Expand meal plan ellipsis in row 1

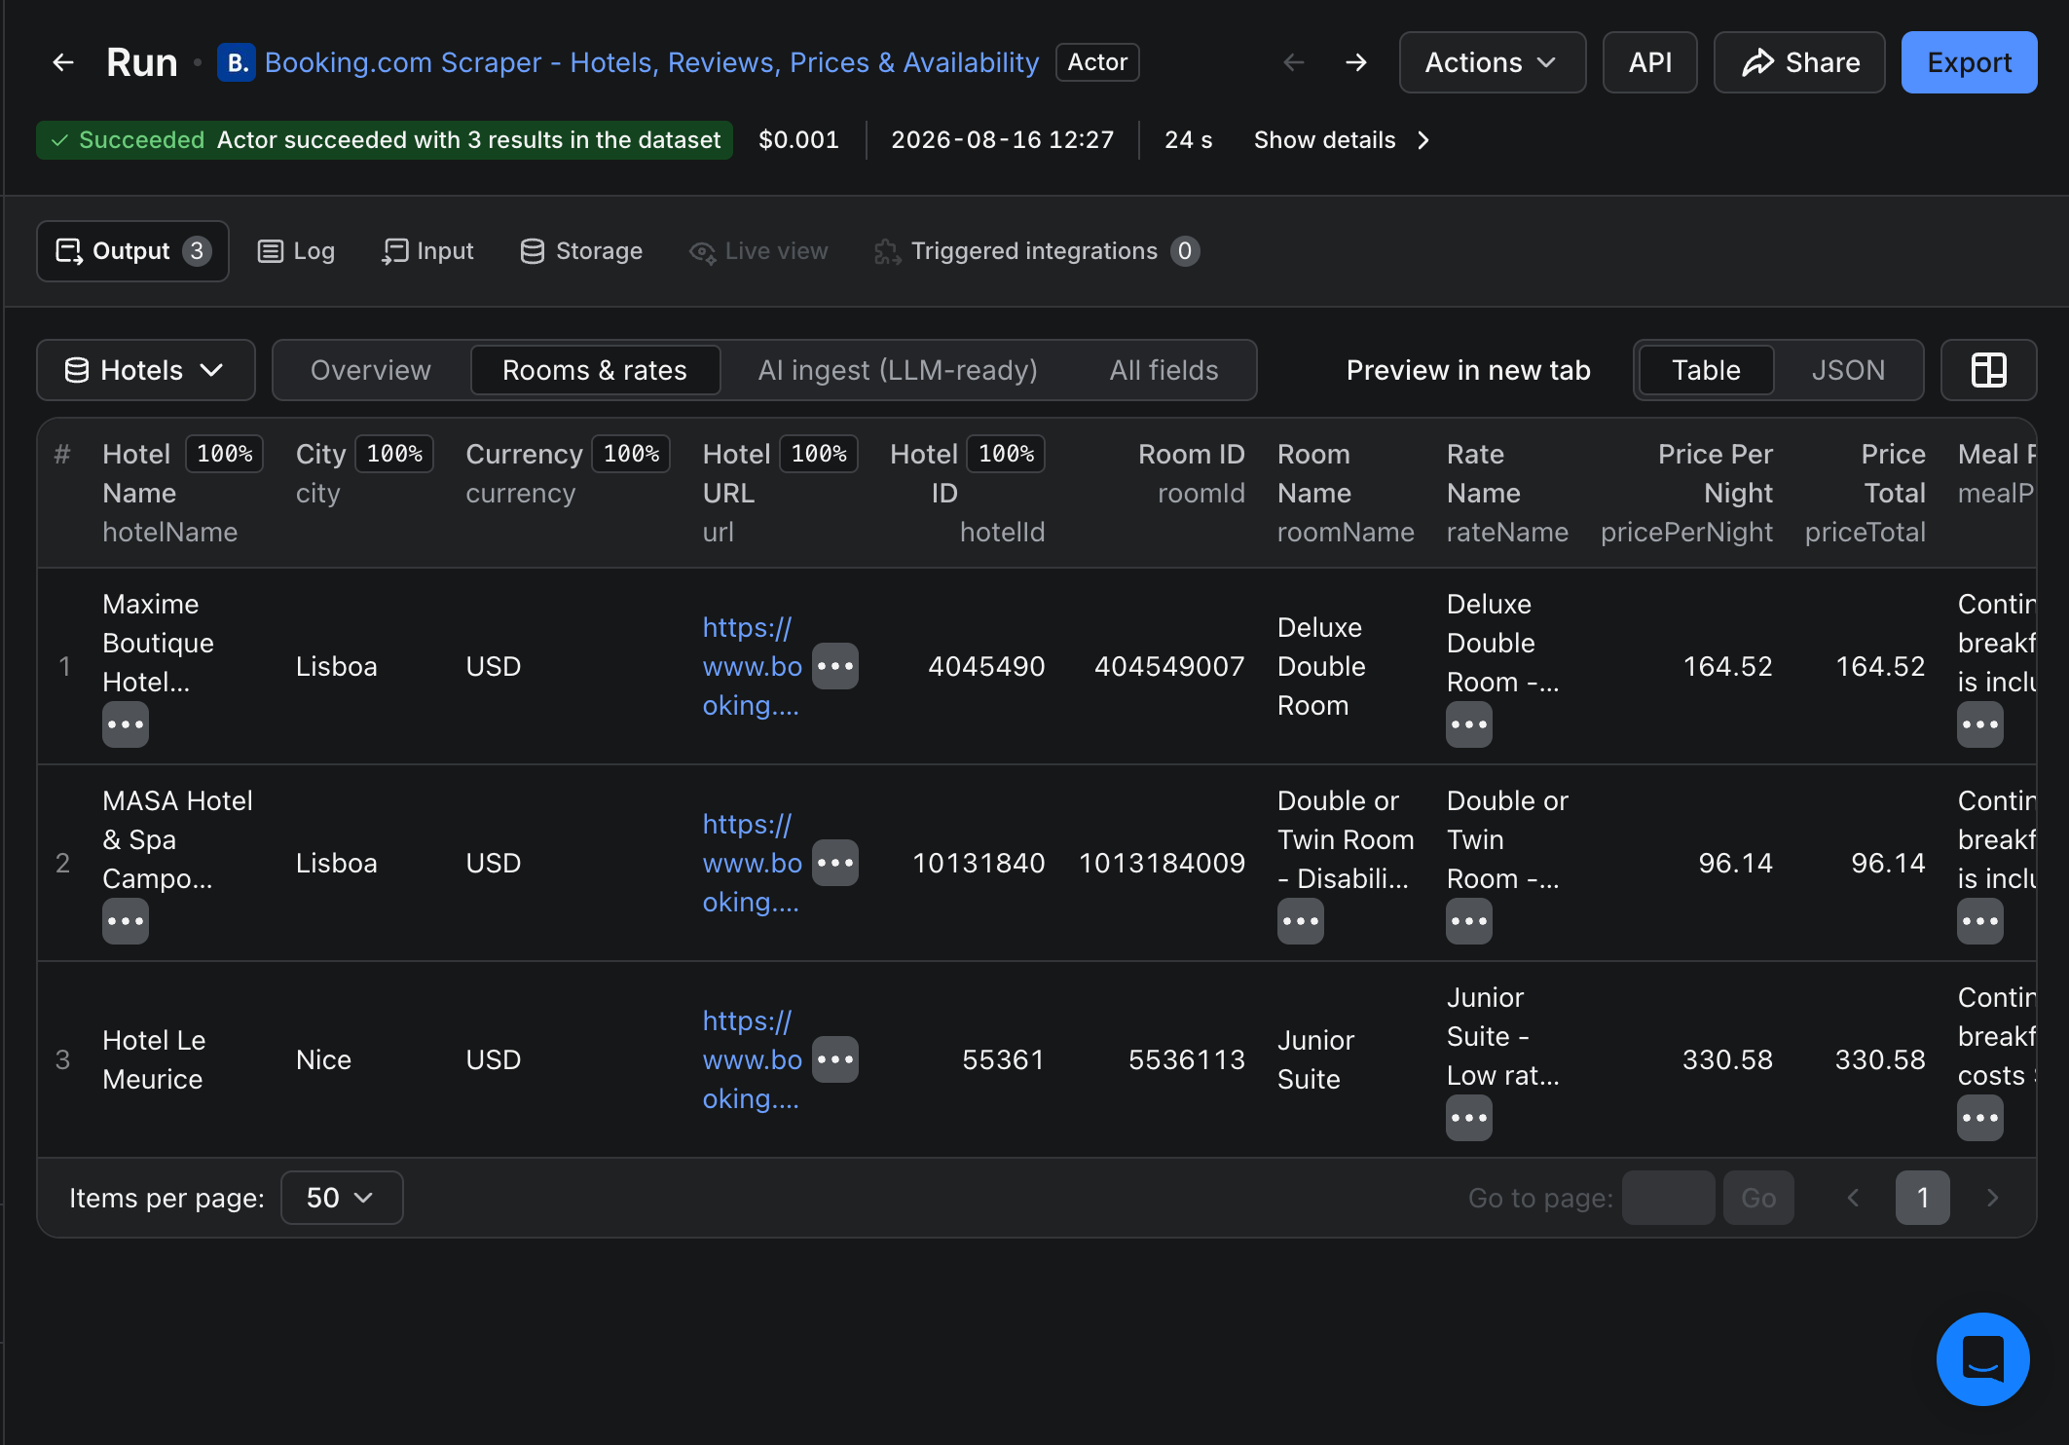click(x=1980, y=724)
